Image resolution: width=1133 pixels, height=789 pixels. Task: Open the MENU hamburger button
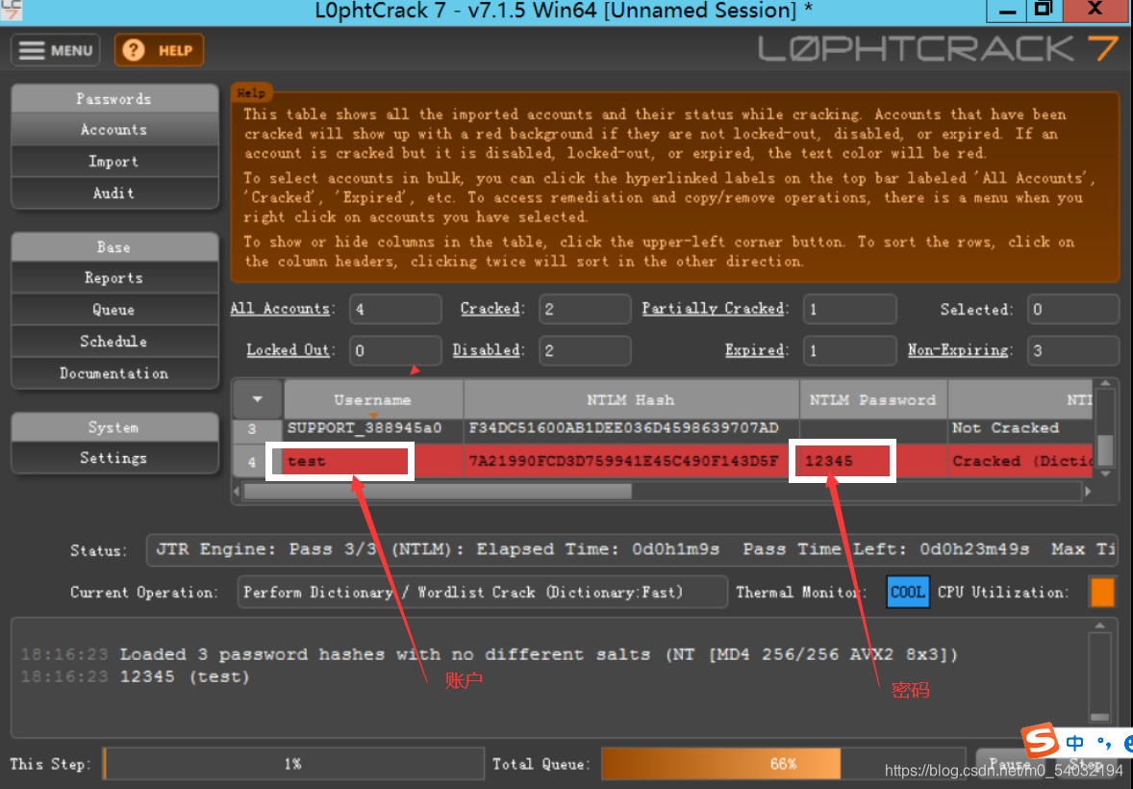click(56, 51)
